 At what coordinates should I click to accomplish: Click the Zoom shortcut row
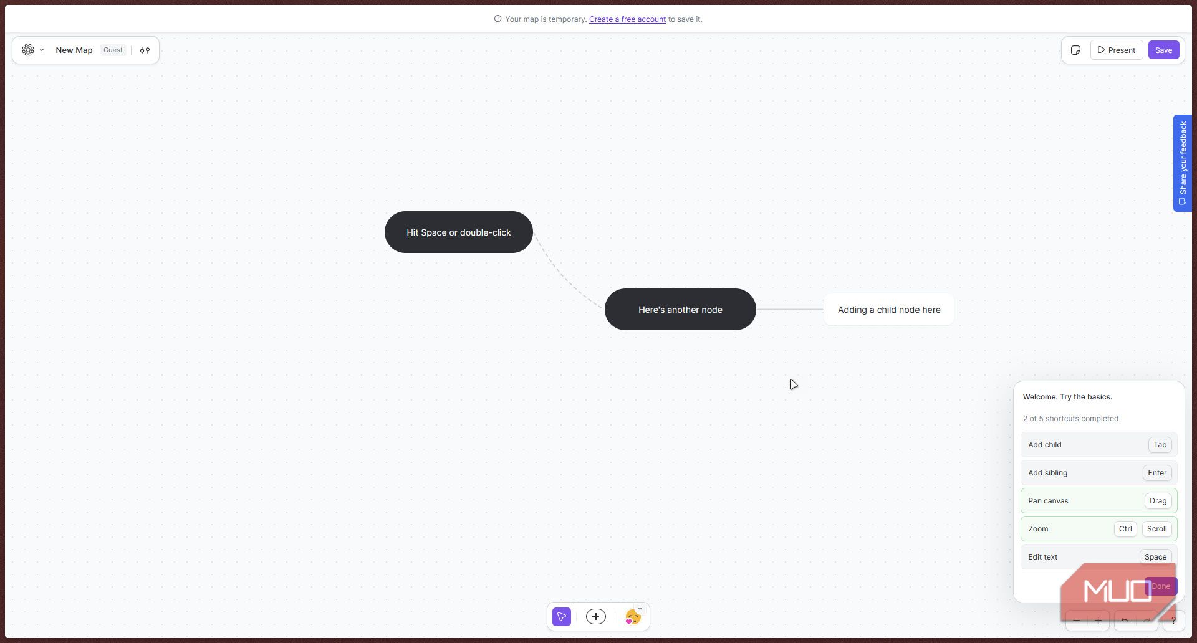coord(1098,529)
